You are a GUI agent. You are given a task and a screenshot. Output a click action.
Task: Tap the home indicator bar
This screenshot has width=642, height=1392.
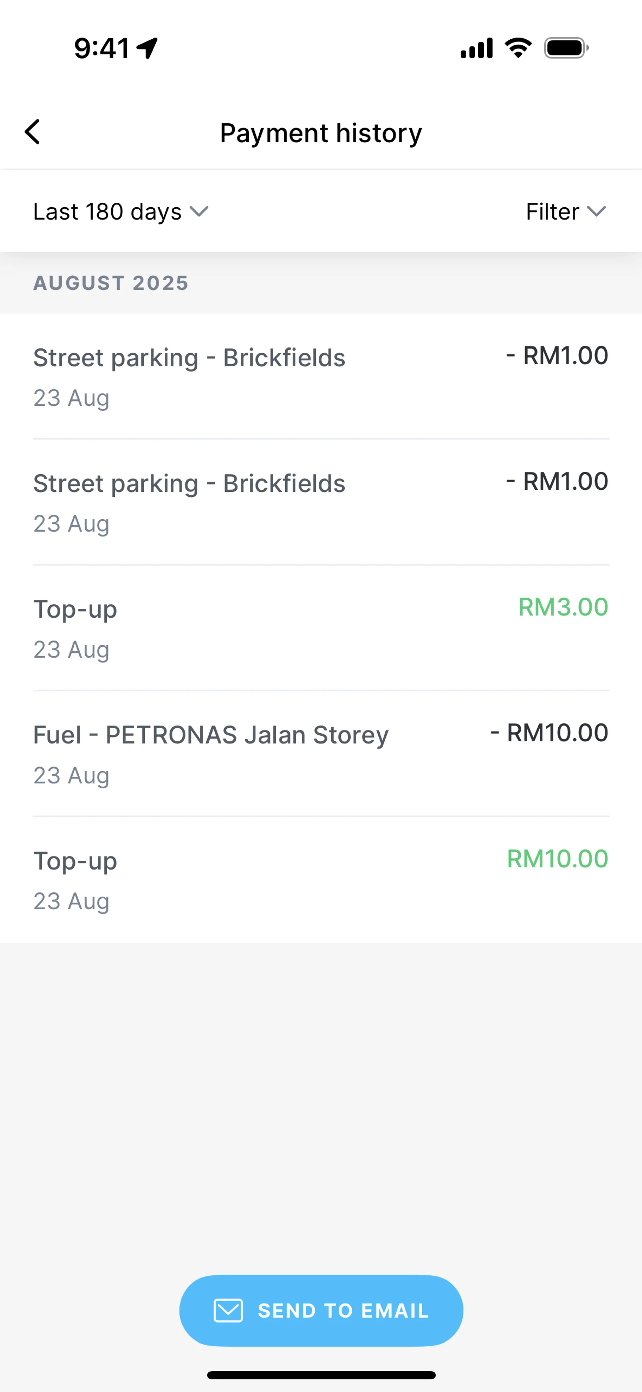[x=321, y=1375]
